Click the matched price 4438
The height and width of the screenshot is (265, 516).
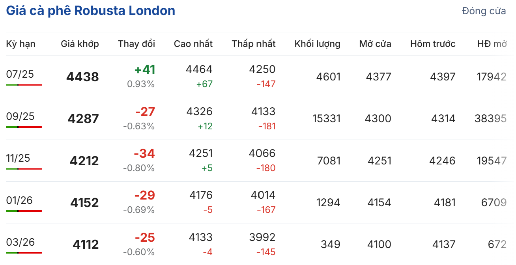pyautogui.click(x=82, y=77)
